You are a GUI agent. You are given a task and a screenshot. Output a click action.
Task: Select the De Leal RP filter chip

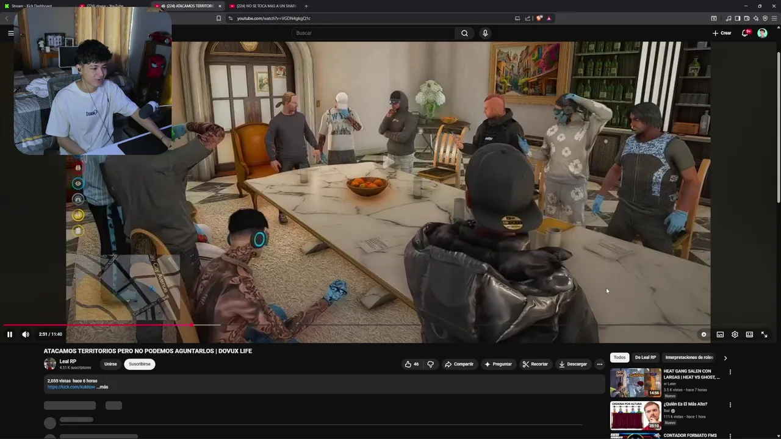pos(645,357)
